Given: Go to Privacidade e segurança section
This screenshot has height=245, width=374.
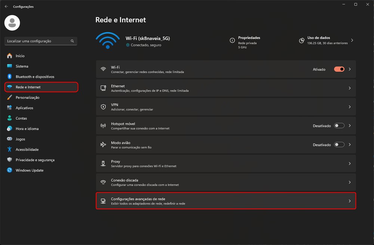Looking at the screenshot, I should 35,160.
